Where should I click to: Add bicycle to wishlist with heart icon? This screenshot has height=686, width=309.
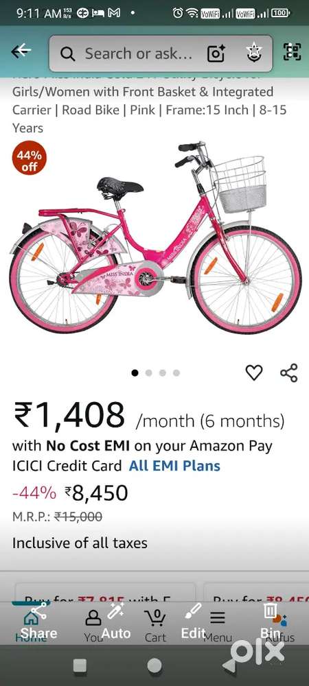[254, 372]
